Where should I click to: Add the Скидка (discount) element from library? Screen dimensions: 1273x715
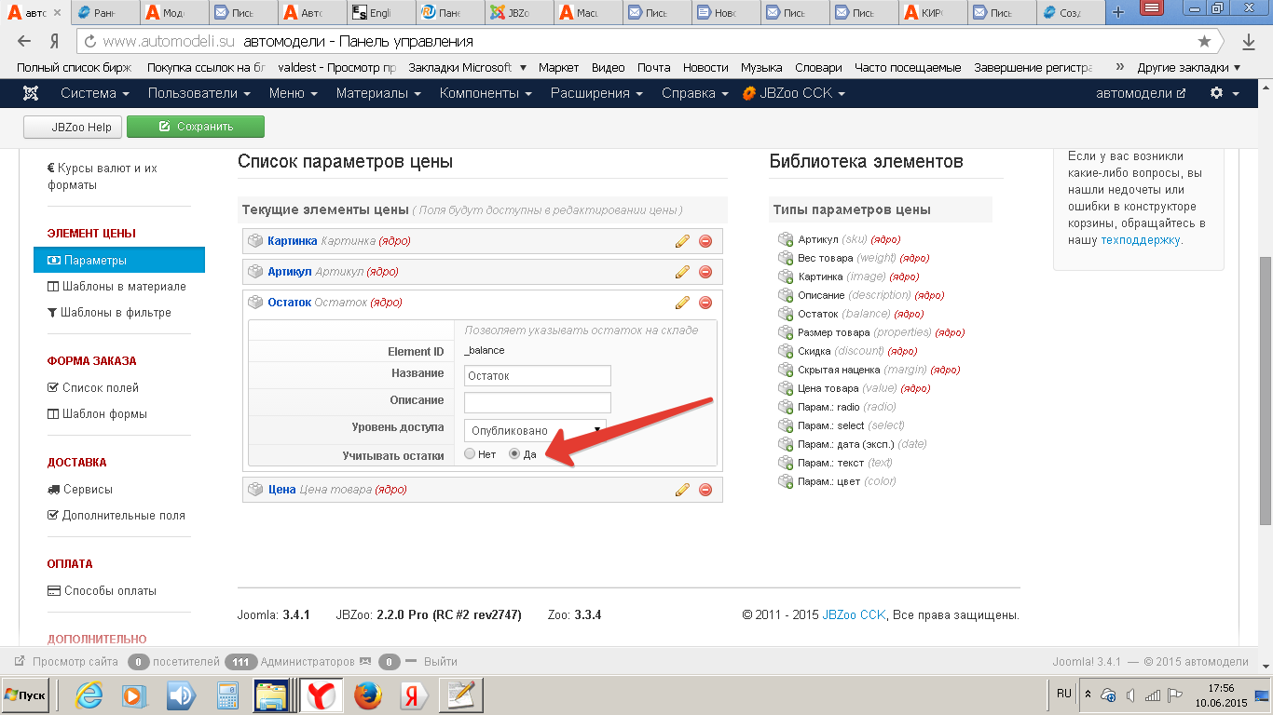click(x=786, y=352)
